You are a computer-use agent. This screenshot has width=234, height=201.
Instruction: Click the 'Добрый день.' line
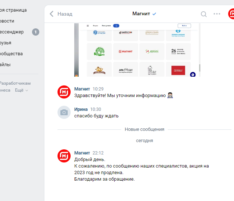click(x=90, y=160)
